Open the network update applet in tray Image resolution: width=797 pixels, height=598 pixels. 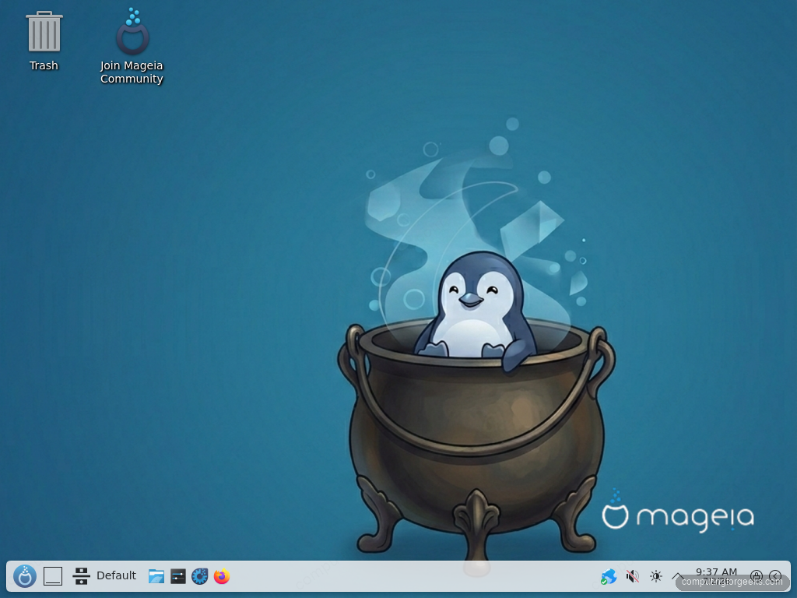pyautogui.click(x=609, y=576)
